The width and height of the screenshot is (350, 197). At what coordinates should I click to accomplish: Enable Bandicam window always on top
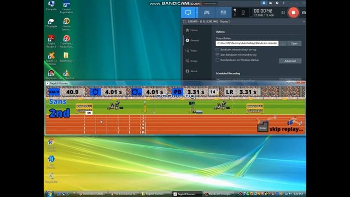pyautogui.click(x=218, y=50)
